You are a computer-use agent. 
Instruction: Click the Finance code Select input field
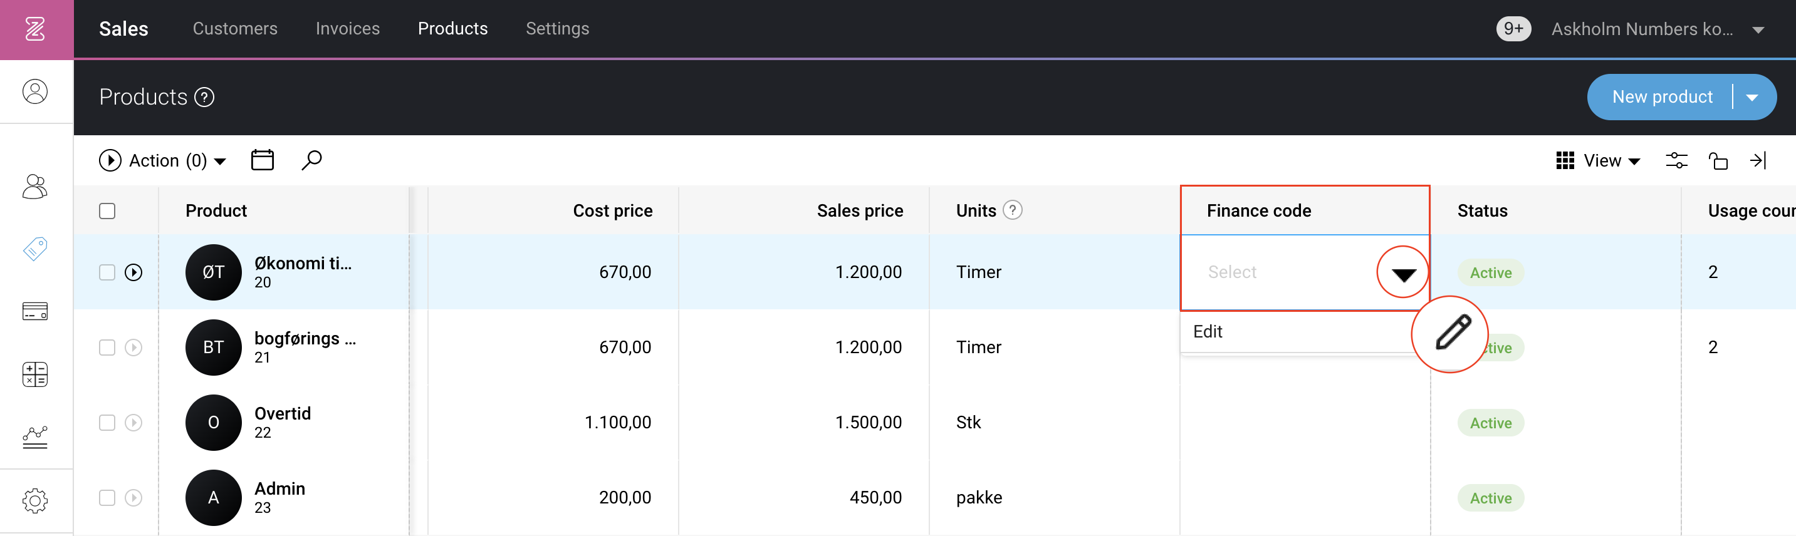point(1305,272)
